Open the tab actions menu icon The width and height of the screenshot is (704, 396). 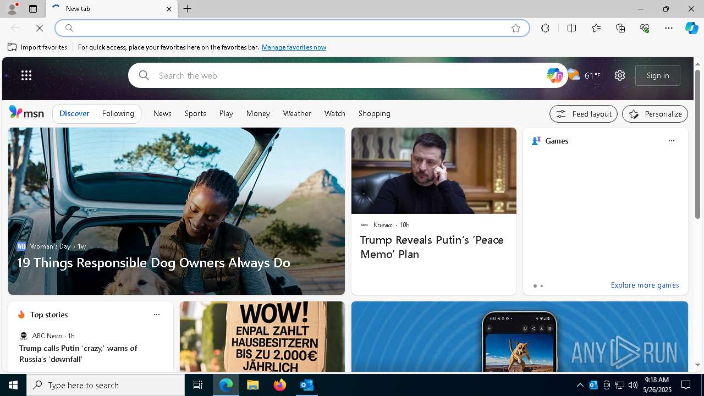(33, 9)
